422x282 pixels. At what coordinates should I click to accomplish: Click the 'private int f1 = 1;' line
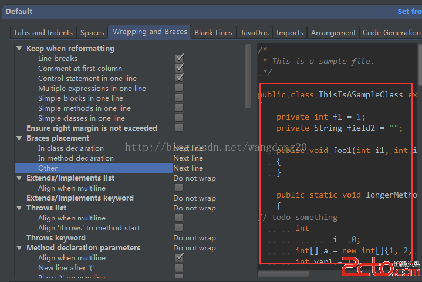click(320, 117)
